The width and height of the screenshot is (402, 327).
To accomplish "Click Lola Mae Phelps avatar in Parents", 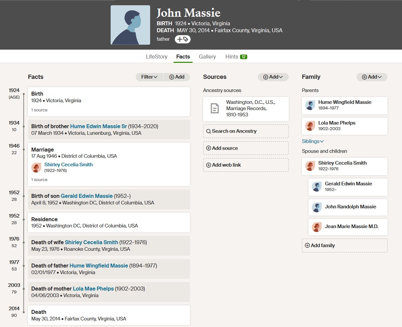I will 310,126.
